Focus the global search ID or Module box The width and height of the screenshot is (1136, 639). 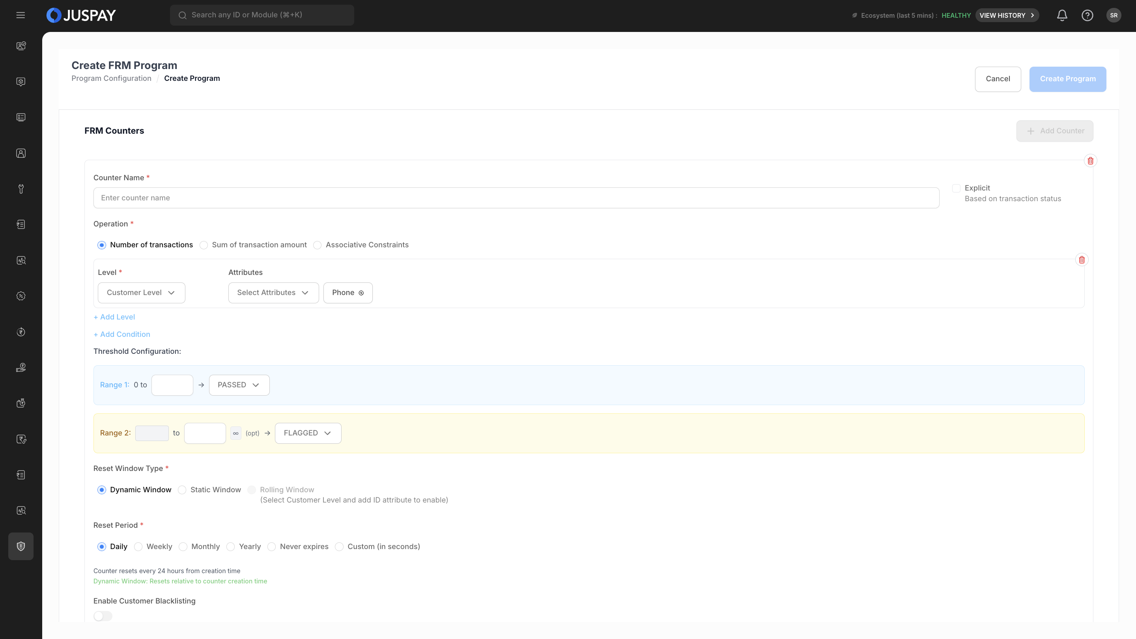click(x=262, y=15)
